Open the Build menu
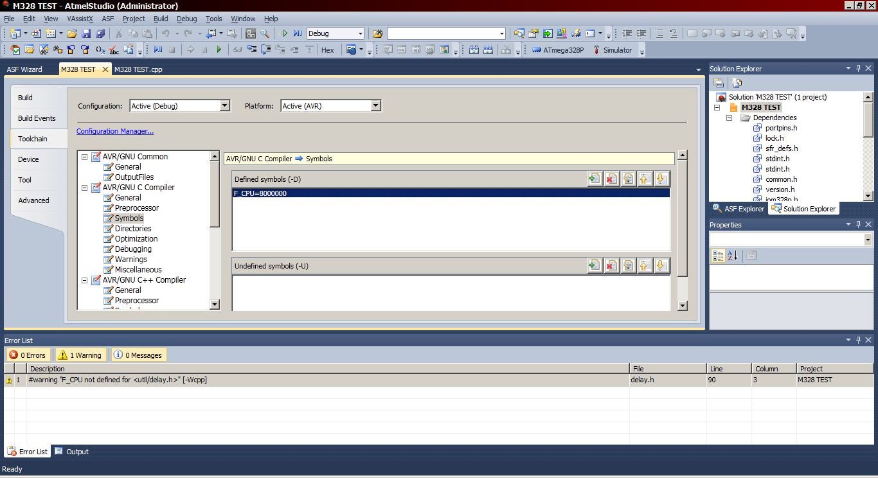This screenshot has width=878, height=478. tap(161, 19)
